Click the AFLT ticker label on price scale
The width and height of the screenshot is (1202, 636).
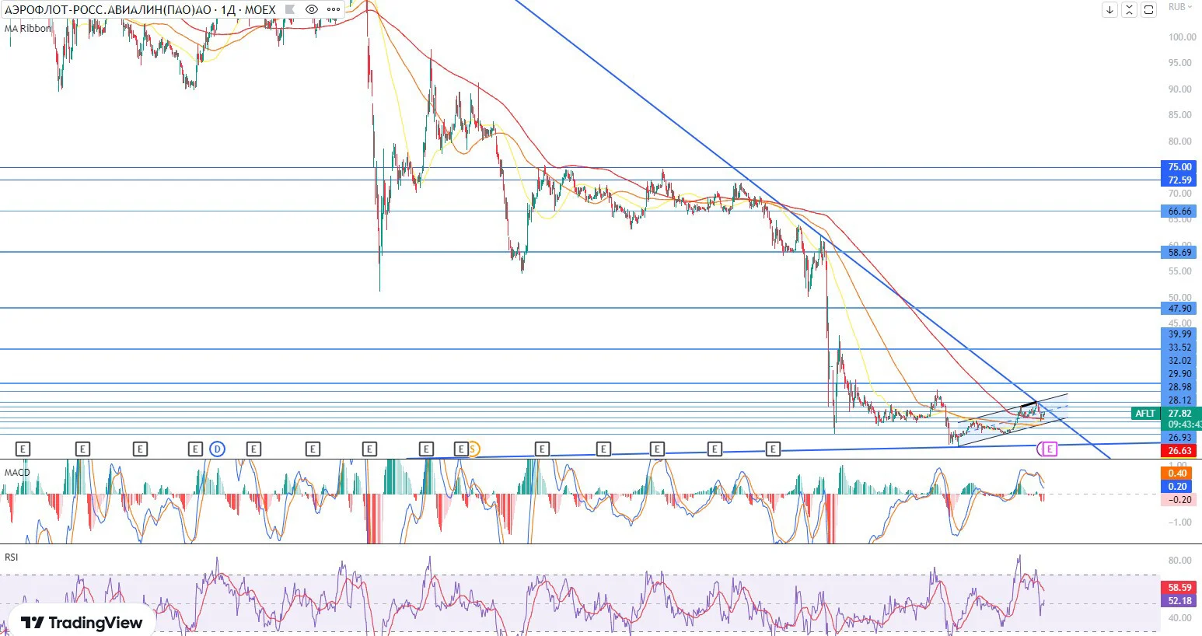[x=1145, y=414]
